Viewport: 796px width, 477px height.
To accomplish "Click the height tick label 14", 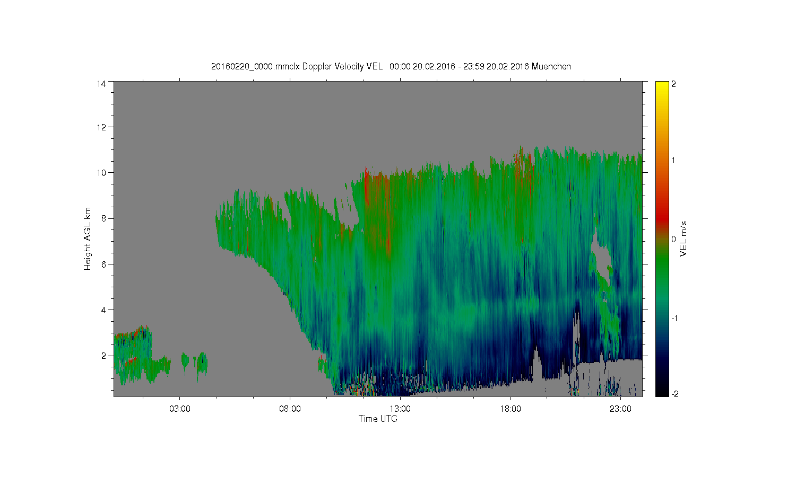I will [101, 84].
